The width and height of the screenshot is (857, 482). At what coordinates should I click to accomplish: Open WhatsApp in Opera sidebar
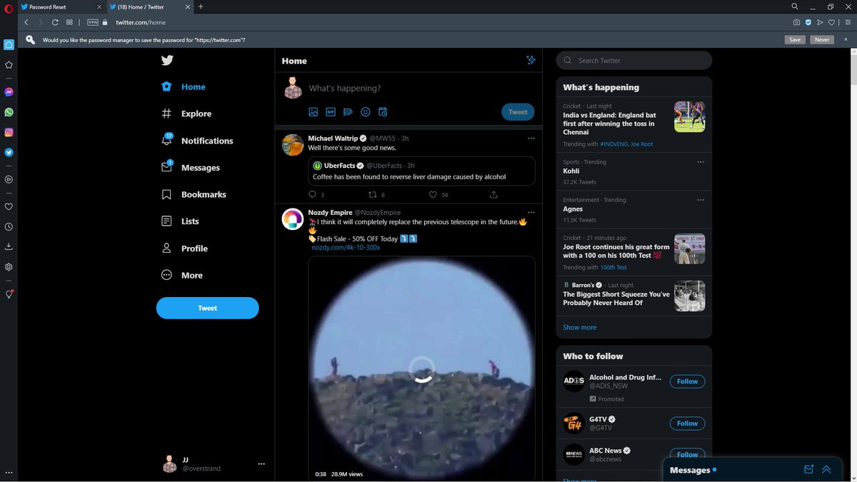point(9,112)
